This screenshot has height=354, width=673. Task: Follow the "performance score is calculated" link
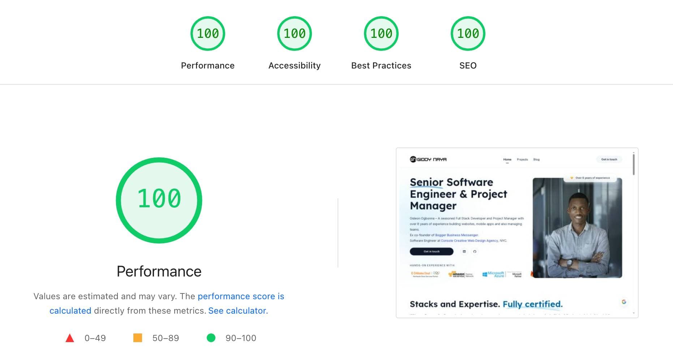tap(241, 296)
